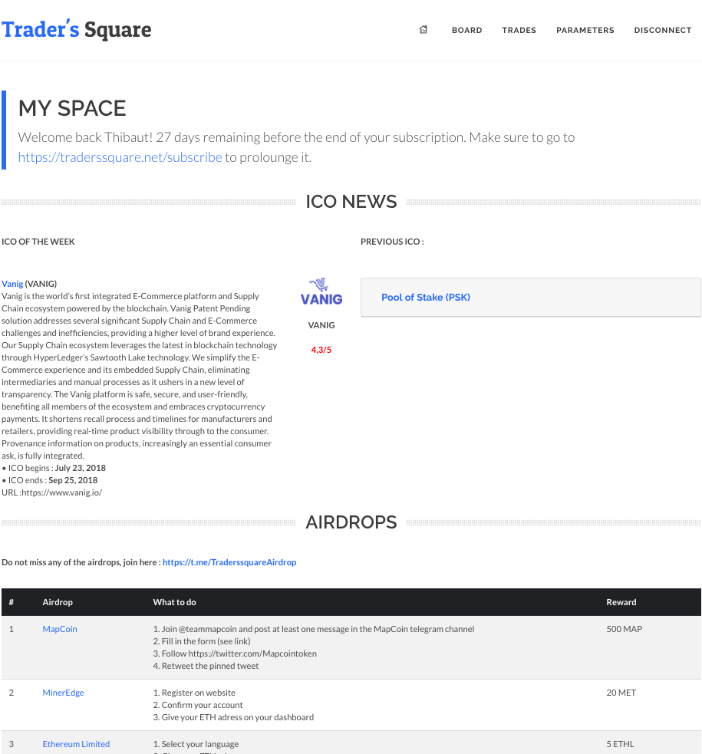This screenshot has height=754, width=702.
Task: Click Disconnect to log out
Action: (x=662, y=31)
